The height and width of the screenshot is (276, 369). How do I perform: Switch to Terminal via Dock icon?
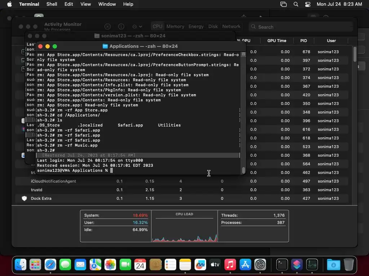click(282, 264)
